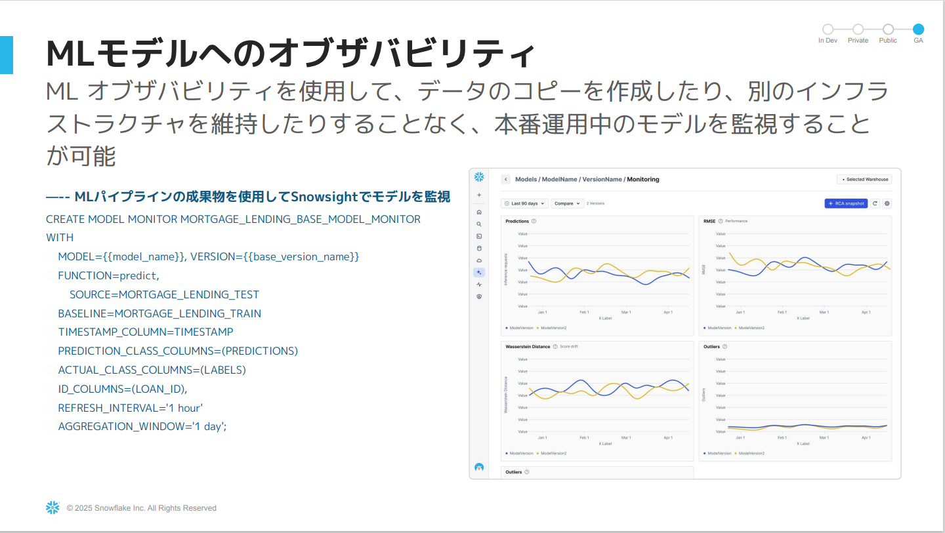Viewport: 945px width, 533px height.
Task: Click the BASELINE=MORTGAGE_LENDING_TRAIN code line
Action: 159,313
